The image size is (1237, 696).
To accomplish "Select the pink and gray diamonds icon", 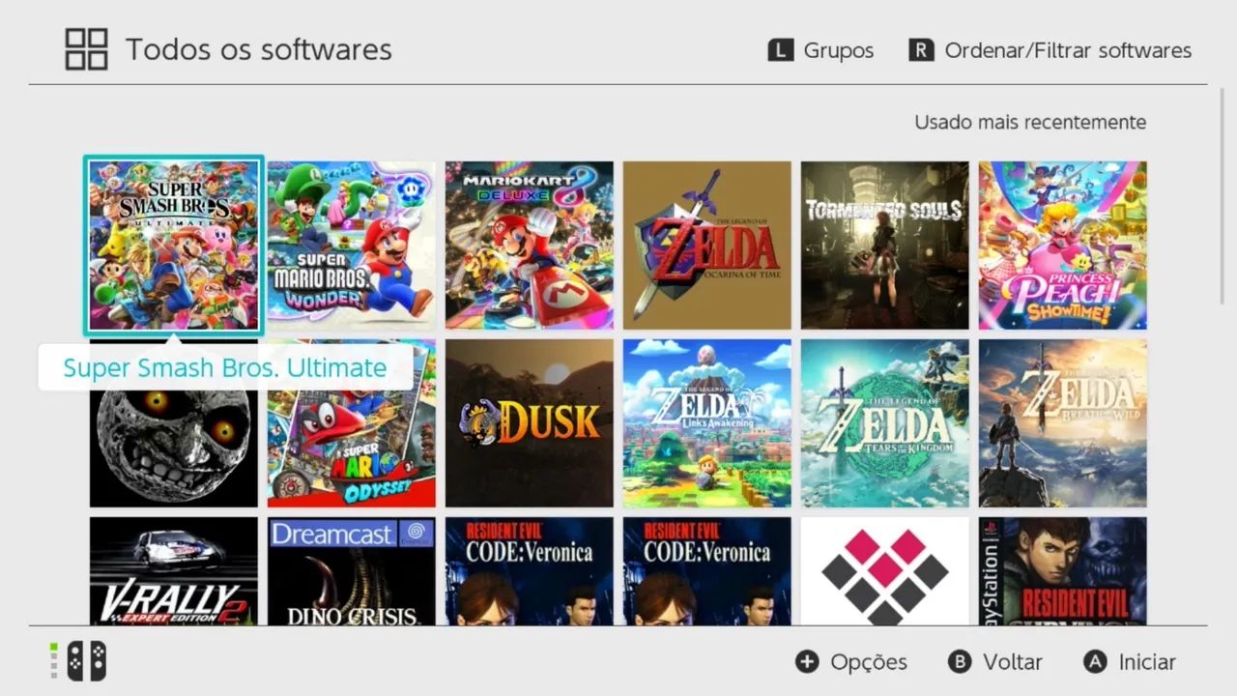I will coord(885,571).
